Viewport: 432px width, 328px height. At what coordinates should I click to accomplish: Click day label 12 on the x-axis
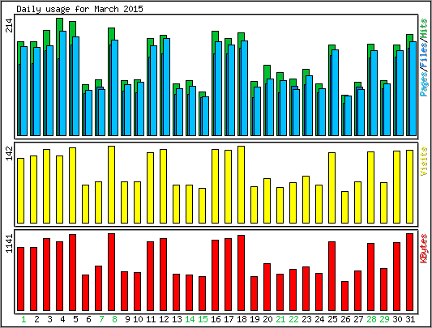tap(164, 319)
